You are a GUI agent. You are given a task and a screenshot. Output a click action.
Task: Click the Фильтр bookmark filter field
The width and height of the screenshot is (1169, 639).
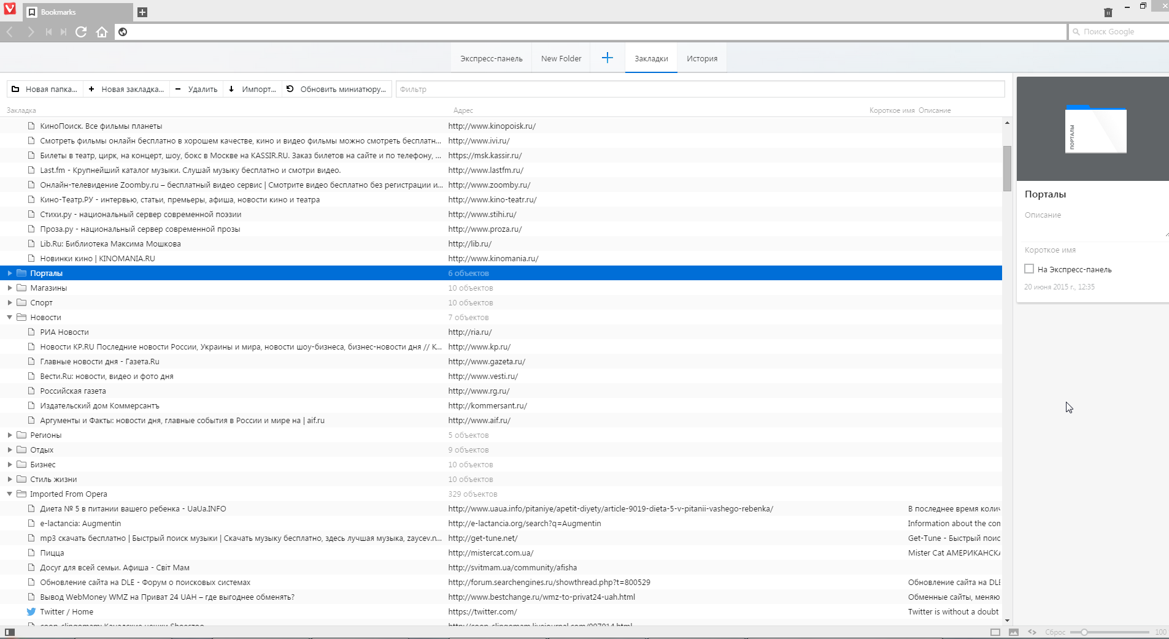point(700,89)
